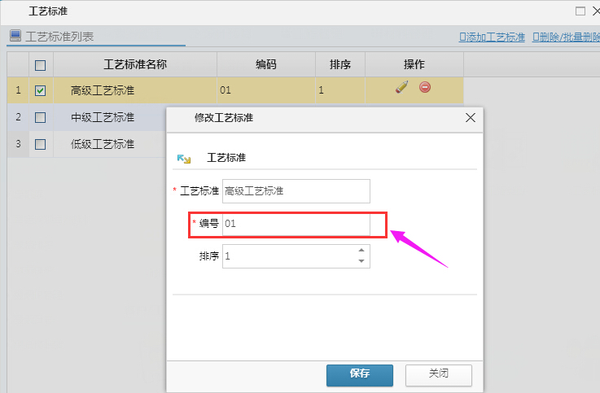Click the pencil edit icon for 高级工艺标准
Screen dimensions: 600x393
tap(401, 87)
